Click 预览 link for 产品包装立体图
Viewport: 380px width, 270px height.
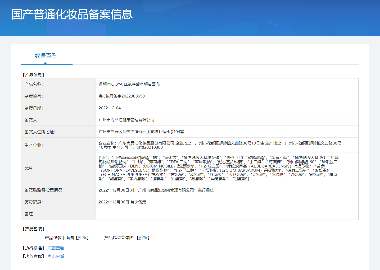[143, 238]
